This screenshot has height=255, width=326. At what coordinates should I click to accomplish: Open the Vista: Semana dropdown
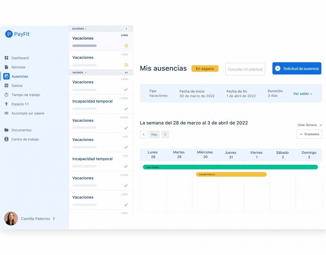coord(310,125)
